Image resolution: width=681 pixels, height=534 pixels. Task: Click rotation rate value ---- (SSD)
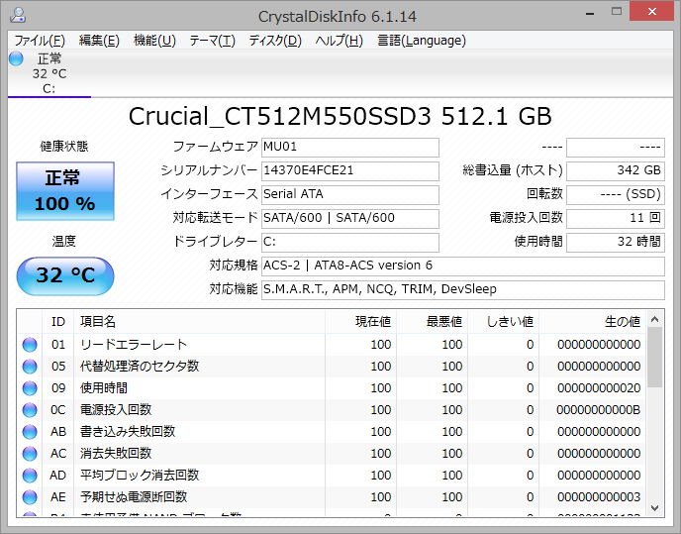[616, 195]
